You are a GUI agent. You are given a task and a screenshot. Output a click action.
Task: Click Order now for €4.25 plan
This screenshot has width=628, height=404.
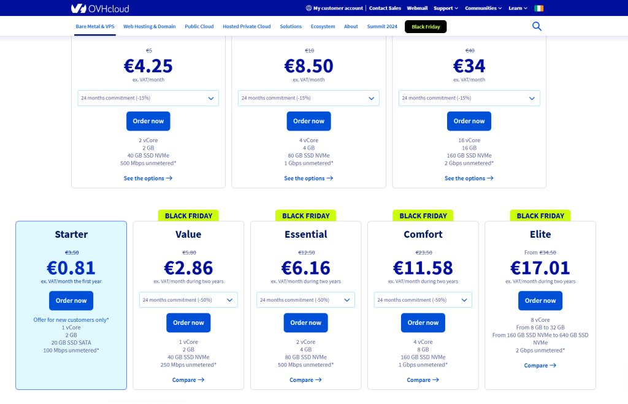148,121
